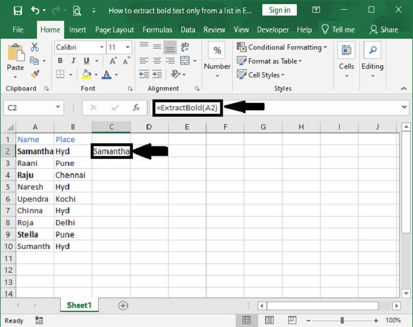Click the macro recording status bar icon
Screen dimensions: 413x327
[39, 321]
